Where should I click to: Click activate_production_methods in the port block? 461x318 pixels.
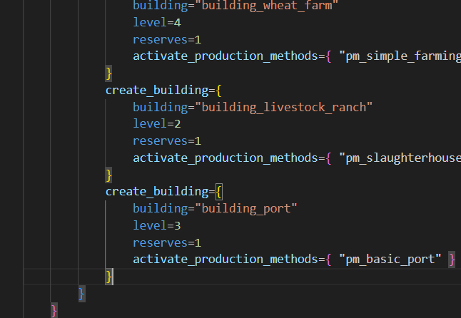[x=222, y=259]
